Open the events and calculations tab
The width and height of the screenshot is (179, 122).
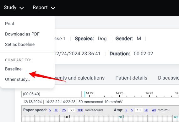(79, 78)
